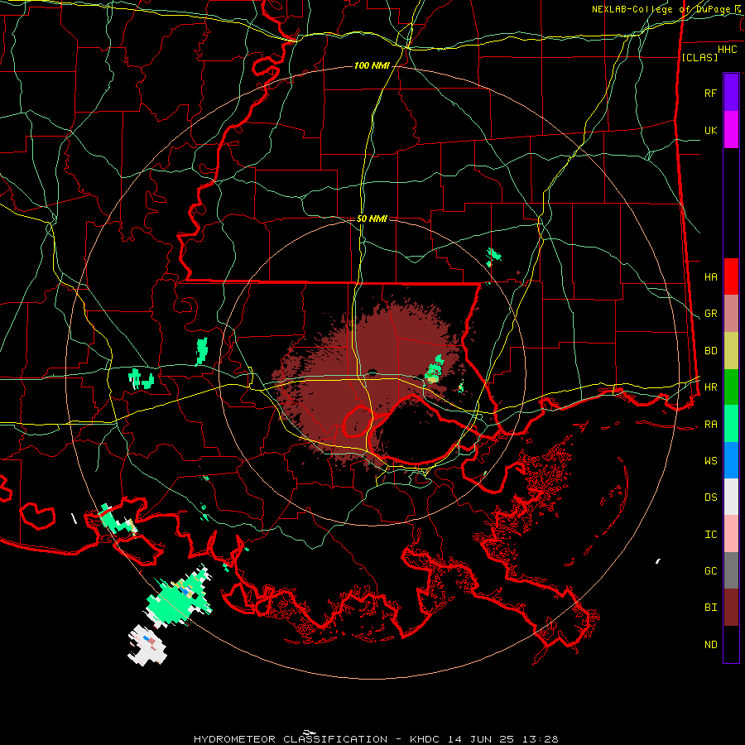
Task: Click the HR legend label
Action: pos(710,387)
